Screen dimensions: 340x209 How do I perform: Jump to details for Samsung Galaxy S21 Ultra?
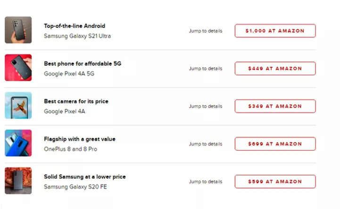pyautogui.click(x=206, y=31)
